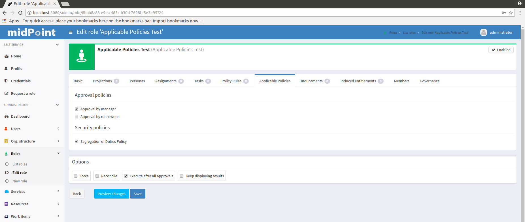Click the List roles breadcrumb link

[409, 33]
